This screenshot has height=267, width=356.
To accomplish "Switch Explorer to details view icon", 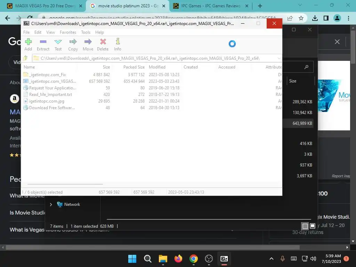I will click(x=305, y=226).
